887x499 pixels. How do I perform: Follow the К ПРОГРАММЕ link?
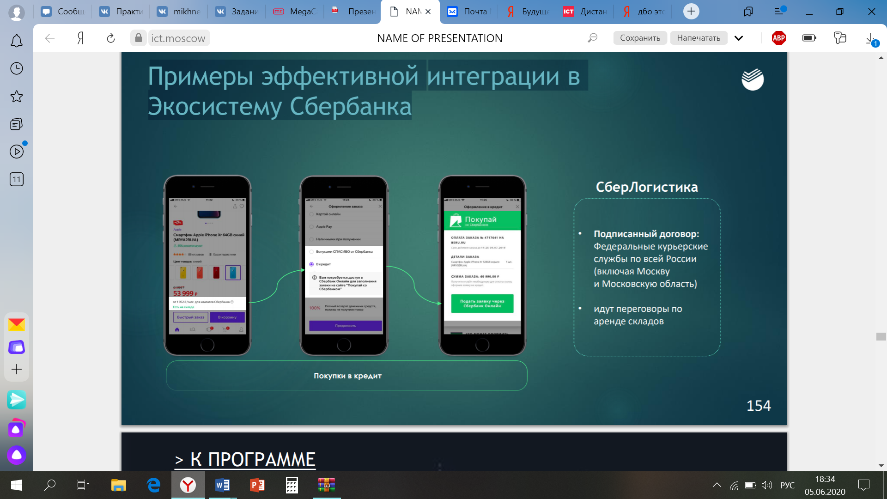pyautogui.click(x=245, y=459)
